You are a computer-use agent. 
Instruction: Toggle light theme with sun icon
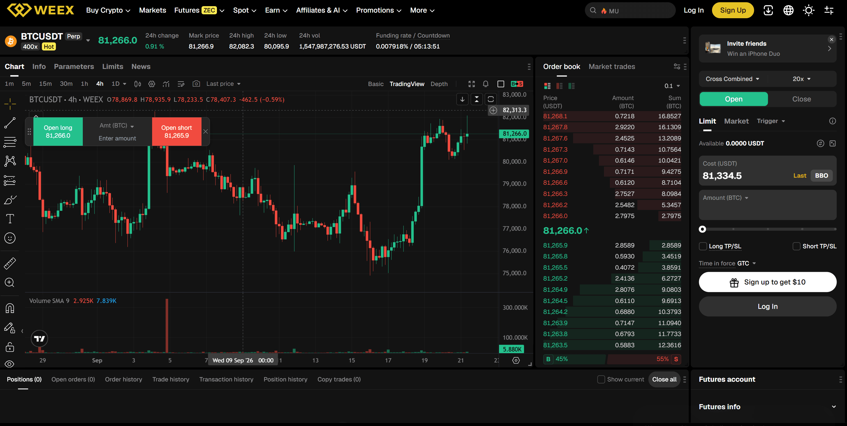pos(809,11)
